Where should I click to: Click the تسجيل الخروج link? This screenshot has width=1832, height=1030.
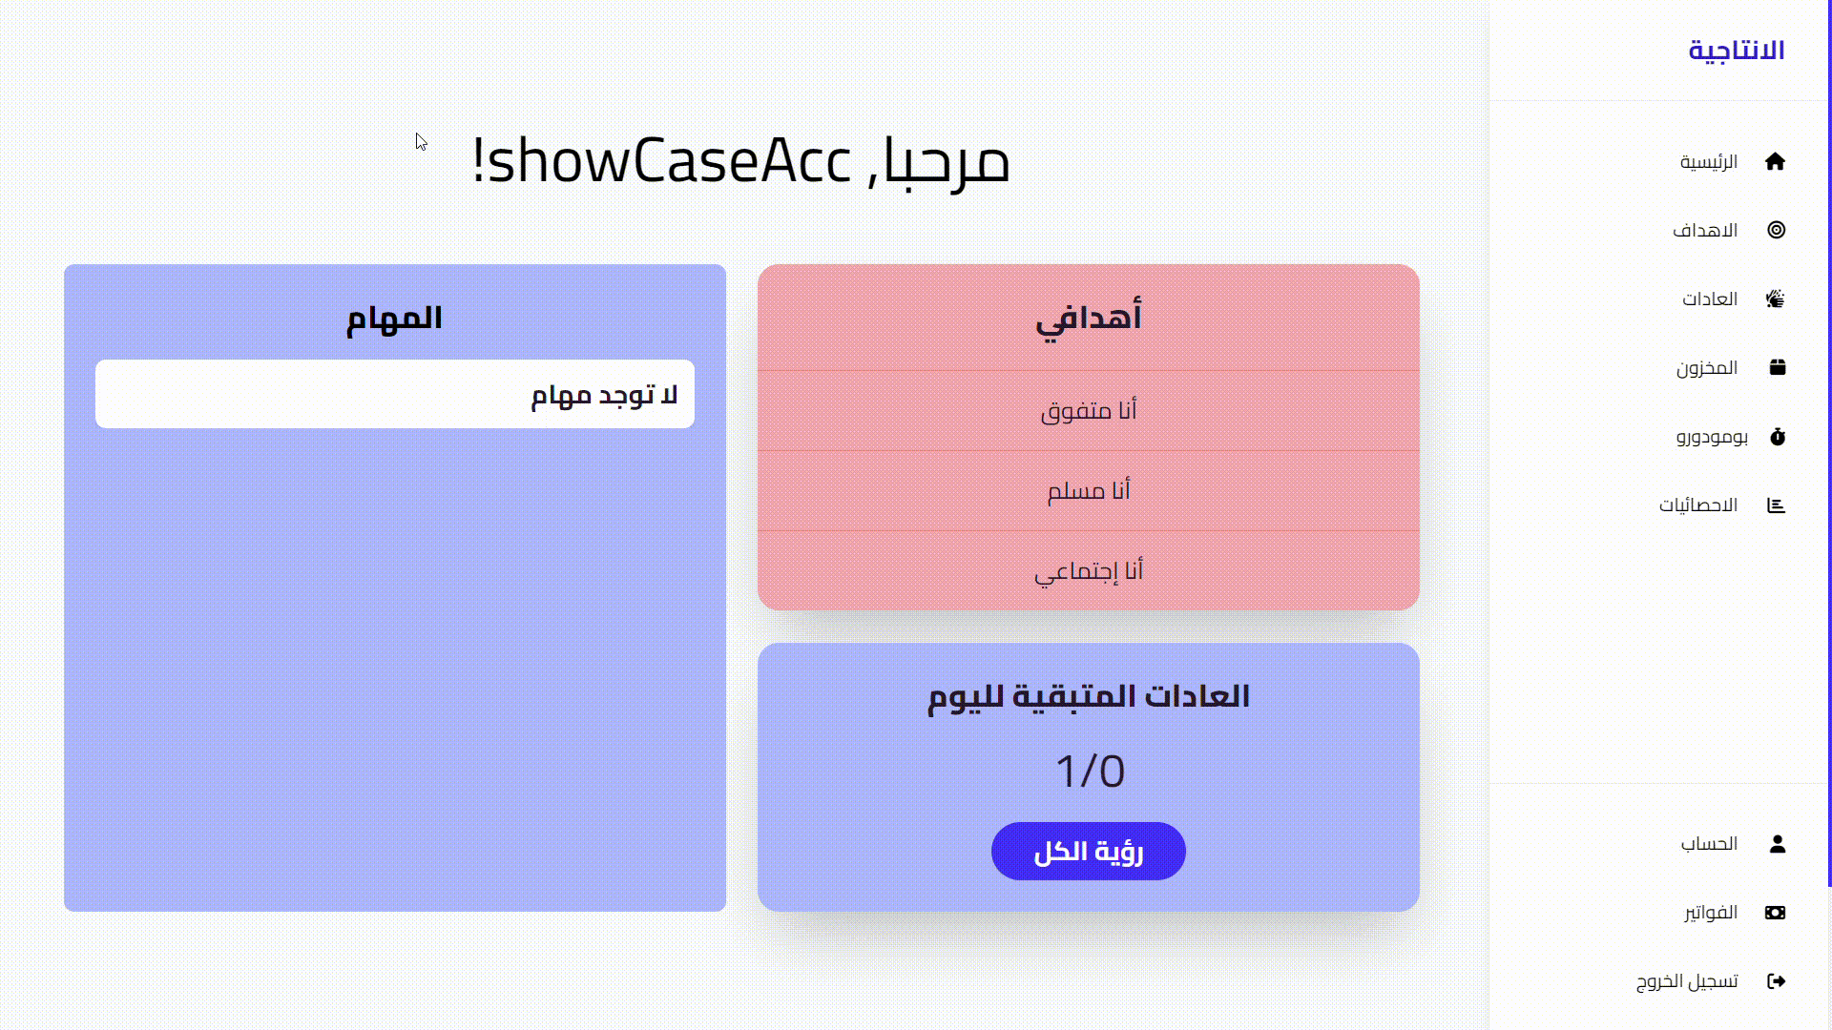pos(1691,979)
